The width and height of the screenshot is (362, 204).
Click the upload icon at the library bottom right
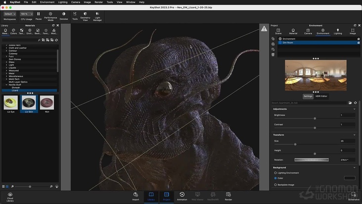[56, 187]
